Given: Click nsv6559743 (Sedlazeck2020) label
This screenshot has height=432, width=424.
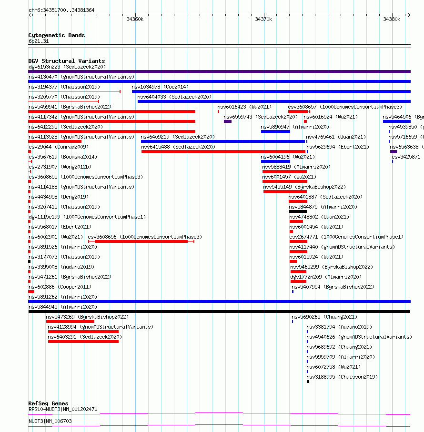Looking at the screenshot, I should point(261,117).
